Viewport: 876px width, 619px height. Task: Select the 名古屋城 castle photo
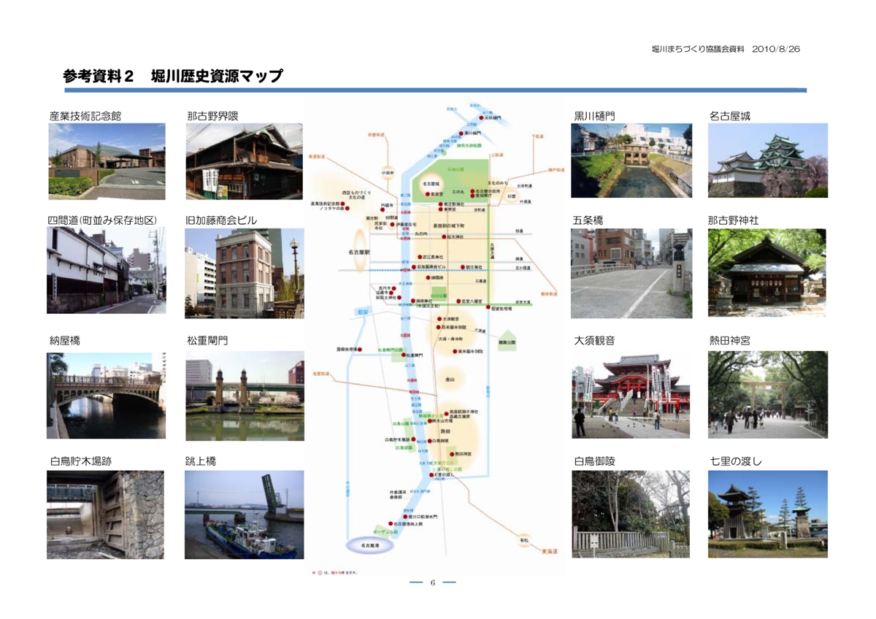click(x=768, y=161)
